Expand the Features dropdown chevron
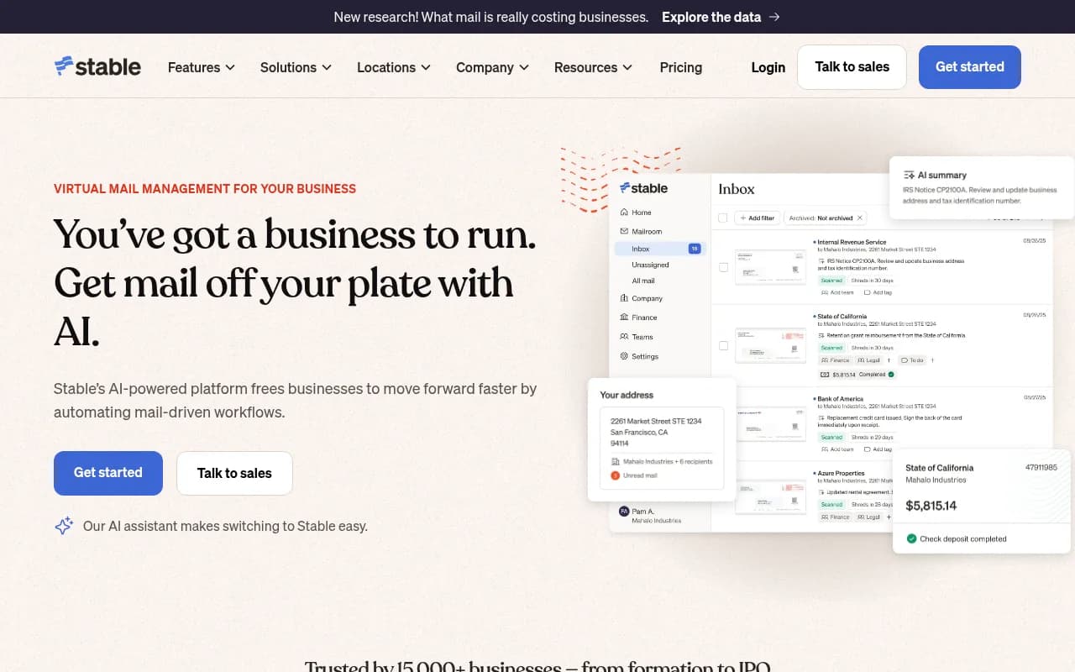This screenshot has width=1075, height=672. [230, 67]
